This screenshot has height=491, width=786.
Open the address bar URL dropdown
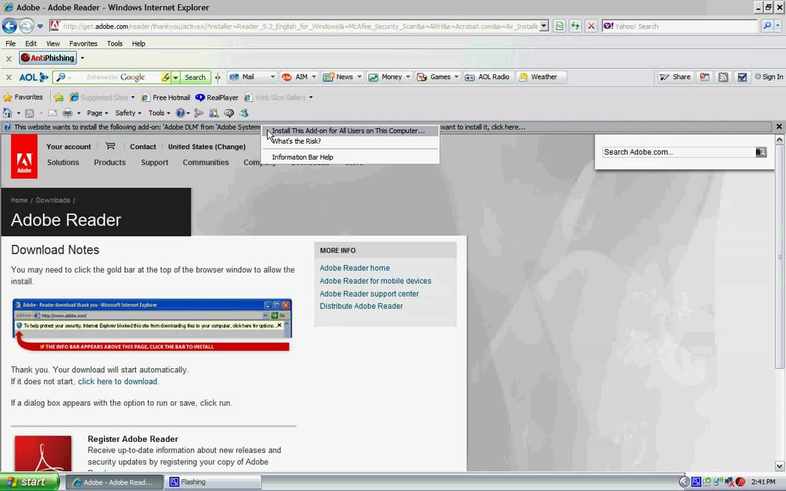click(x=544, y=26)
